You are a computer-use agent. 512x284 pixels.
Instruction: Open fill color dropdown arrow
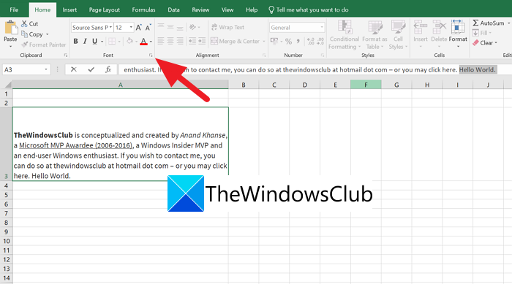coord(136,42)
